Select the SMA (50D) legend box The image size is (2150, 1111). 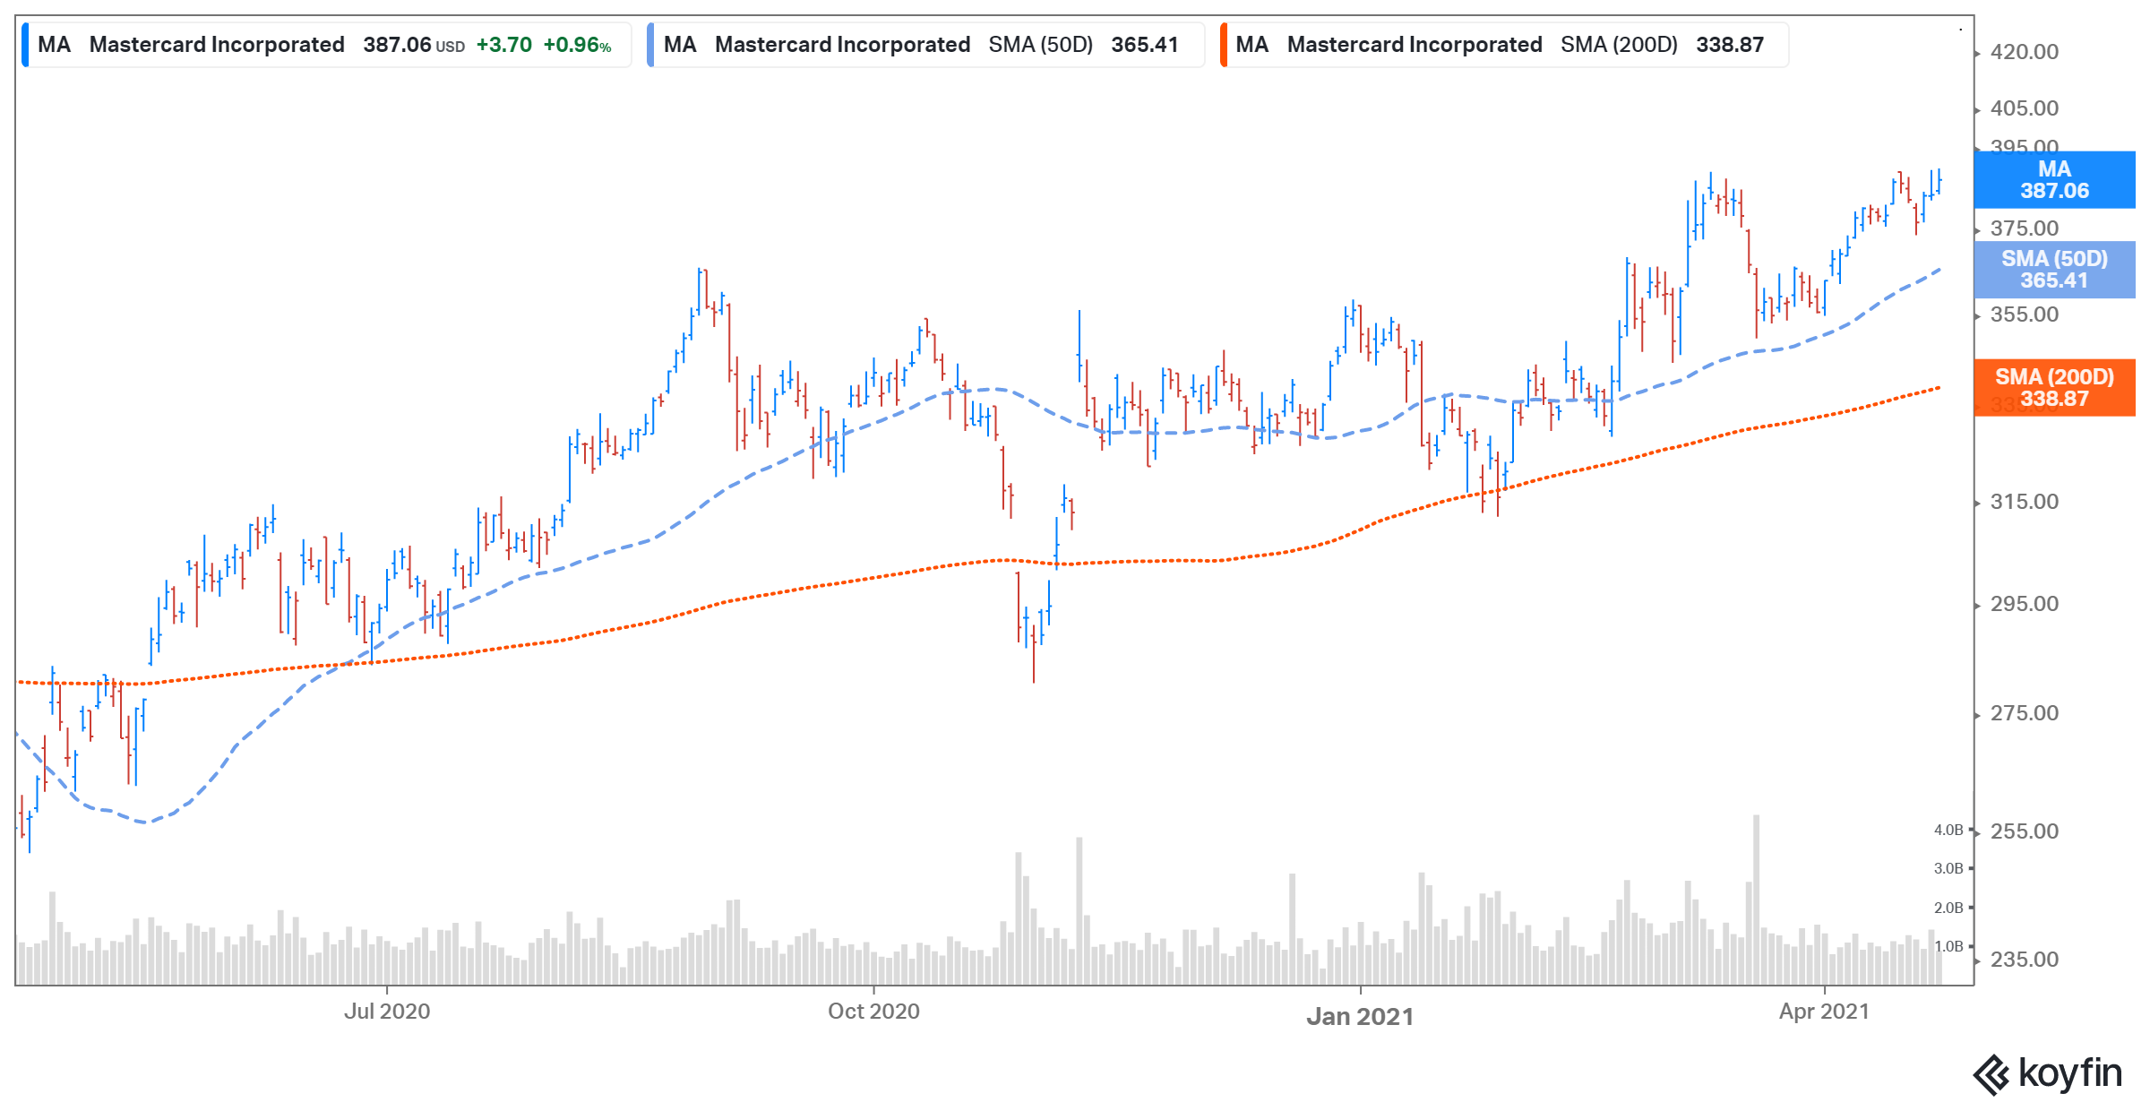tap(925, 45)
